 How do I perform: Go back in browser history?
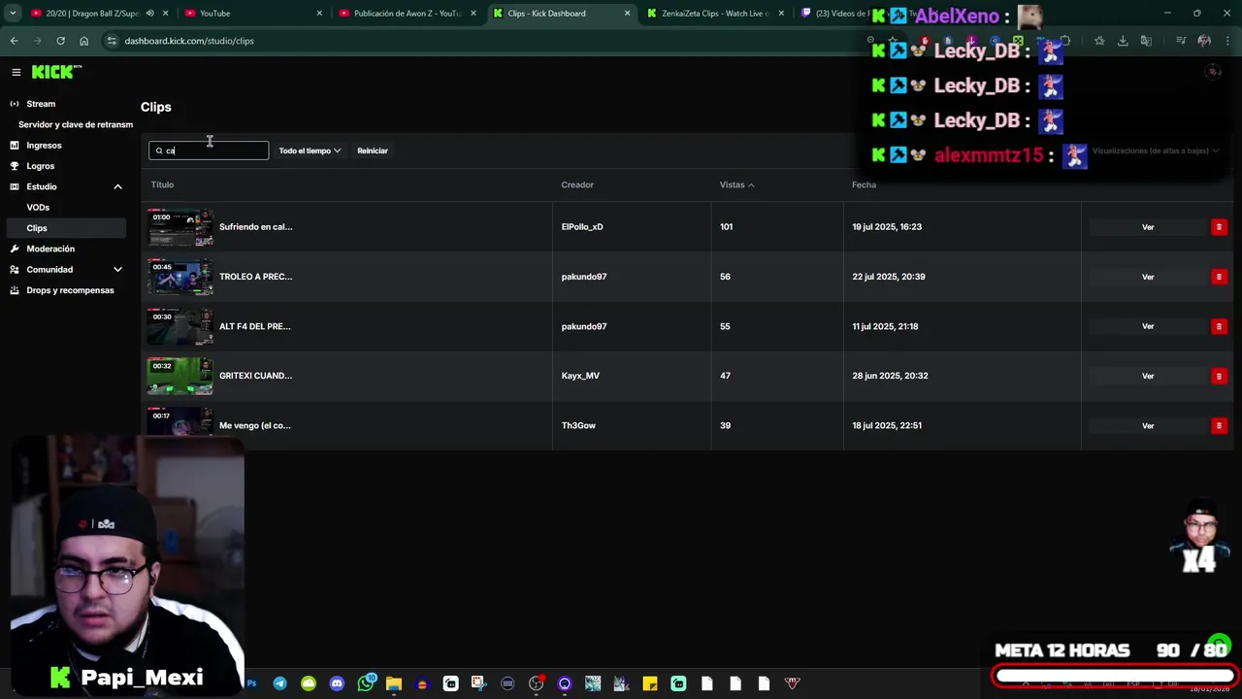click(x=14, y=41)
